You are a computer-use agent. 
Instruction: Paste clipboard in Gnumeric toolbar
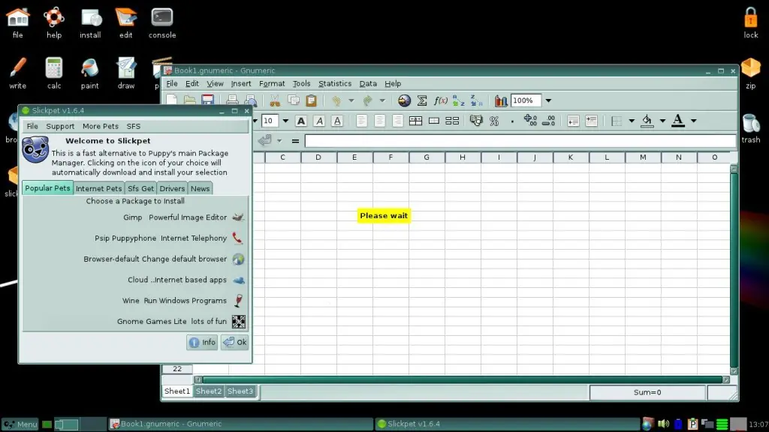312,100
